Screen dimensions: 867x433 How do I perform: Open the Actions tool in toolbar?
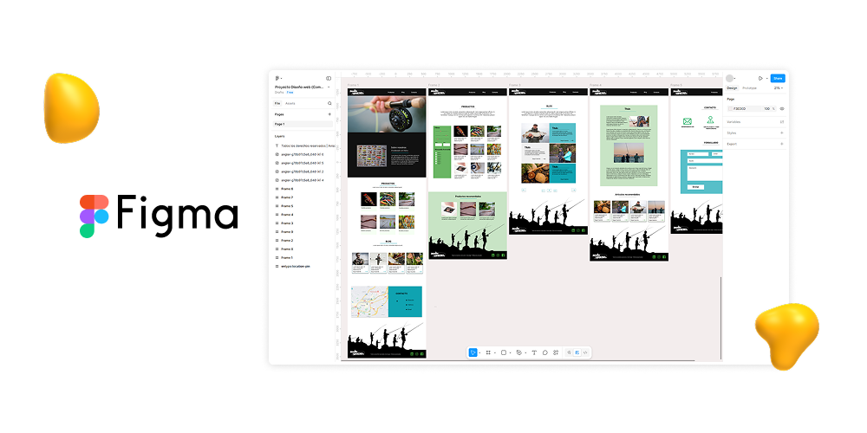[556, 352]
